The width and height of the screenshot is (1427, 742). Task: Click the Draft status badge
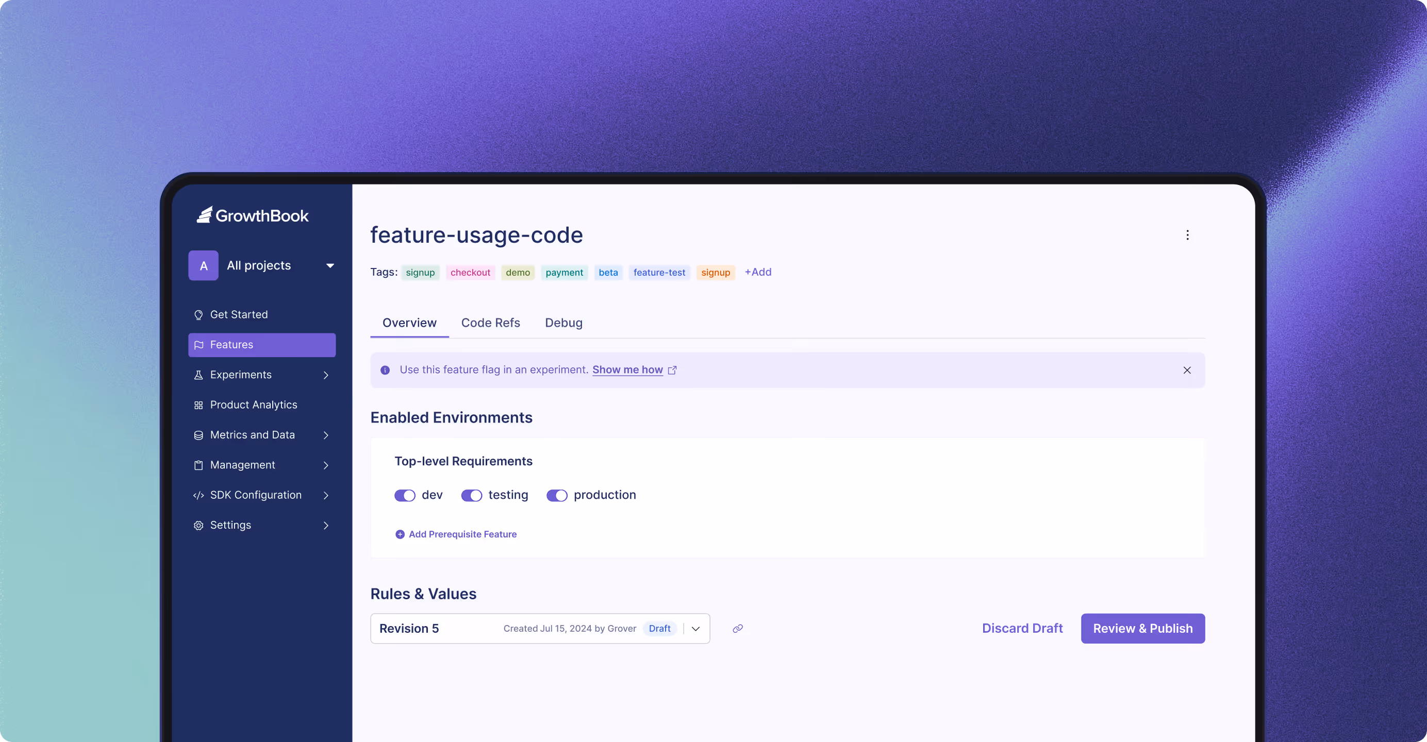[x=659, y=629]
